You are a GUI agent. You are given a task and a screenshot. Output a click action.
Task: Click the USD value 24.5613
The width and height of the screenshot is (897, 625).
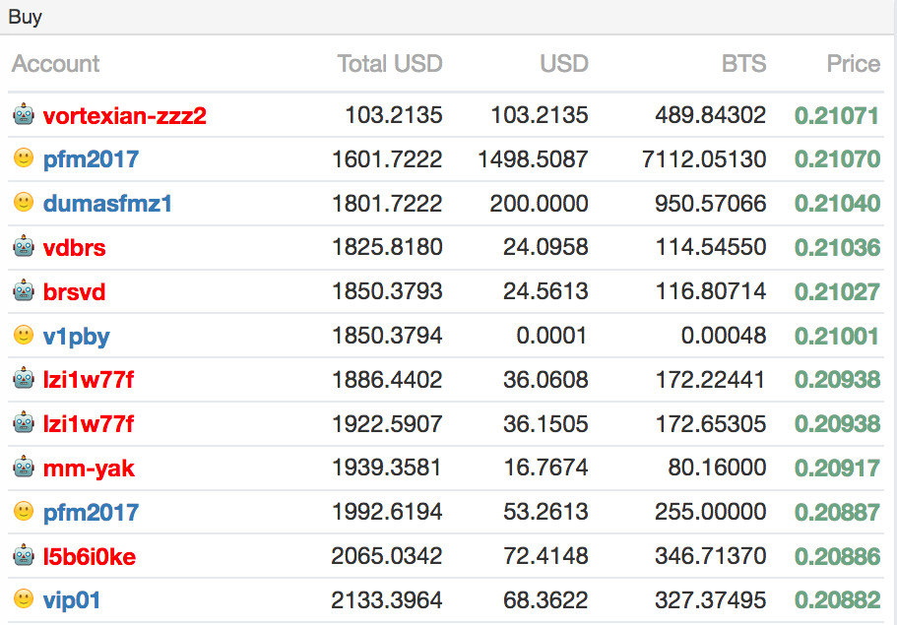click(x=545, y=292)
